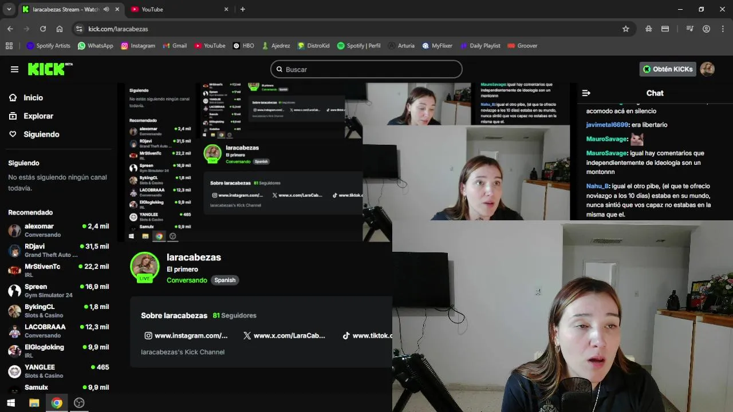
Task: Open the Spotify Artists bookmark
Action: [x=49, y=46]
